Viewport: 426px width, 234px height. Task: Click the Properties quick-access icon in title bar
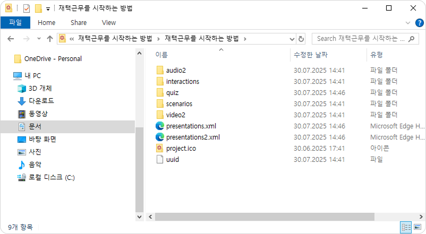point(27,8)
